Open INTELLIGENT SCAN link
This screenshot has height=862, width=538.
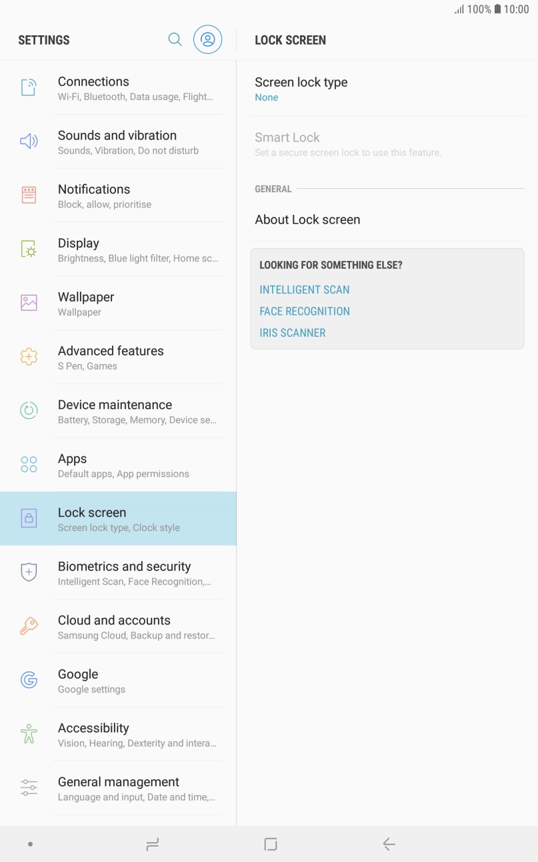click(304, 290)
